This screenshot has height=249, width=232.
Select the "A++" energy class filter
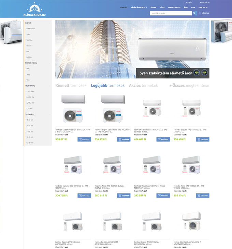[28, 74]
